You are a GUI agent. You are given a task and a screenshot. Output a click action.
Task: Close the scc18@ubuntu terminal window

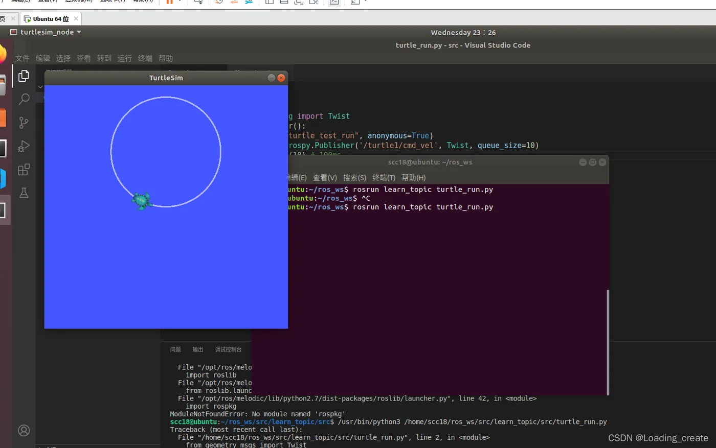pyautogui.click(x=602, y=162)
